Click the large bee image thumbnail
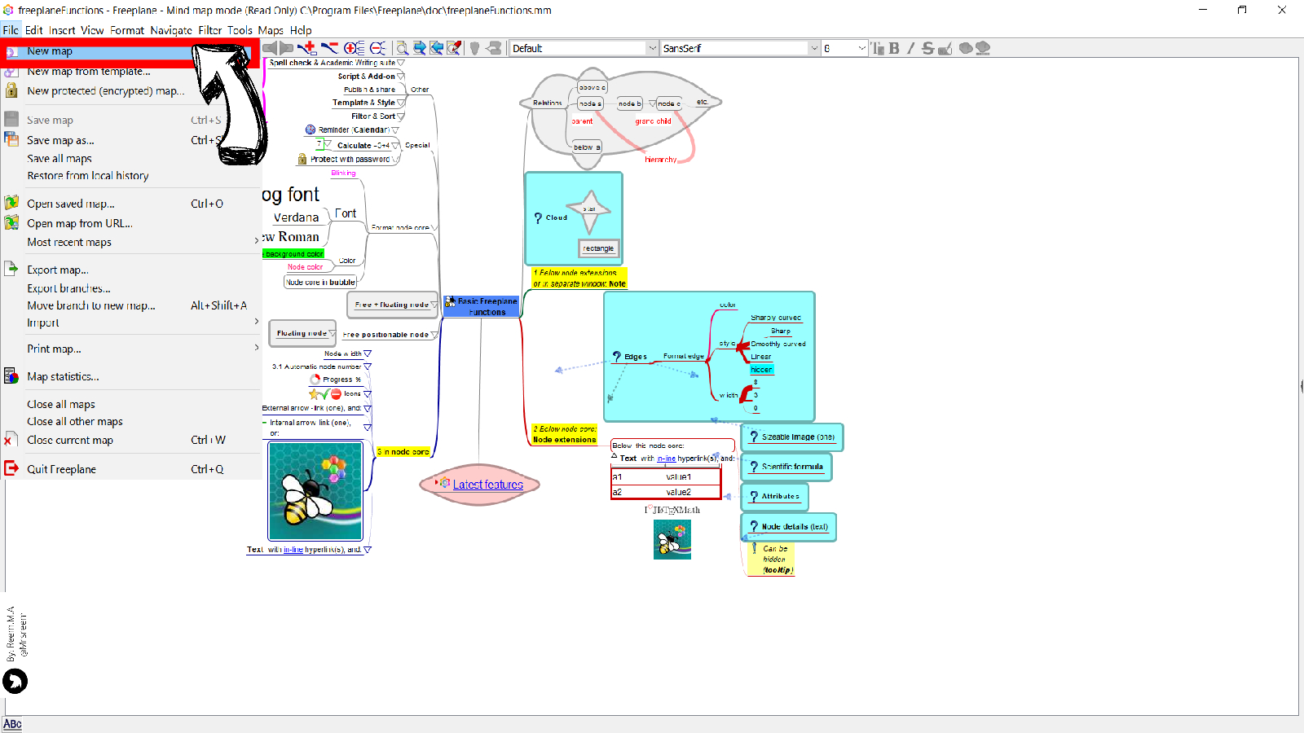The width and height of the screenshot is (1304, 733). (315, 491)
